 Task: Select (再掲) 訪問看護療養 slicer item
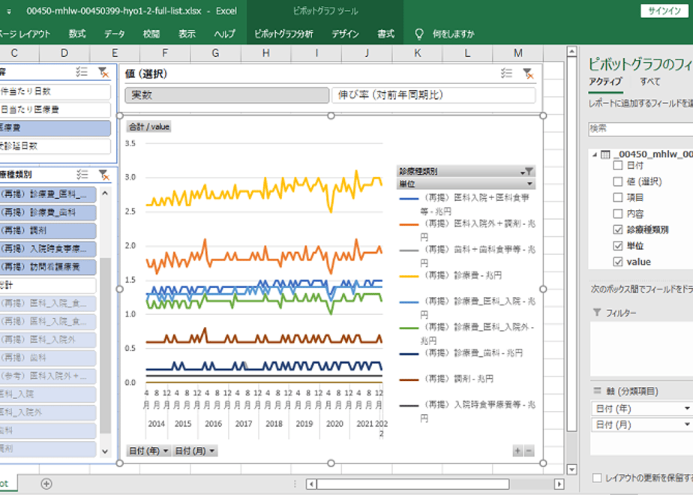(x=48, y=267)
